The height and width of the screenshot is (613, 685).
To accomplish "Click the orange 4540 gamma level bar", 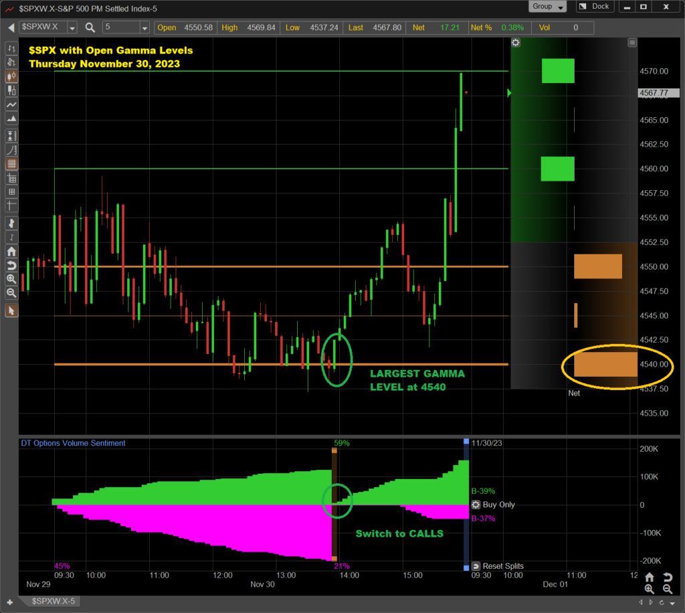I will [605, 364].
